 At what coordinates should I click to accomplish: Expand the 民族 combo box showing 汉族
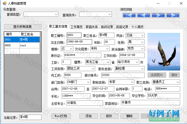(x=135, y=35)
